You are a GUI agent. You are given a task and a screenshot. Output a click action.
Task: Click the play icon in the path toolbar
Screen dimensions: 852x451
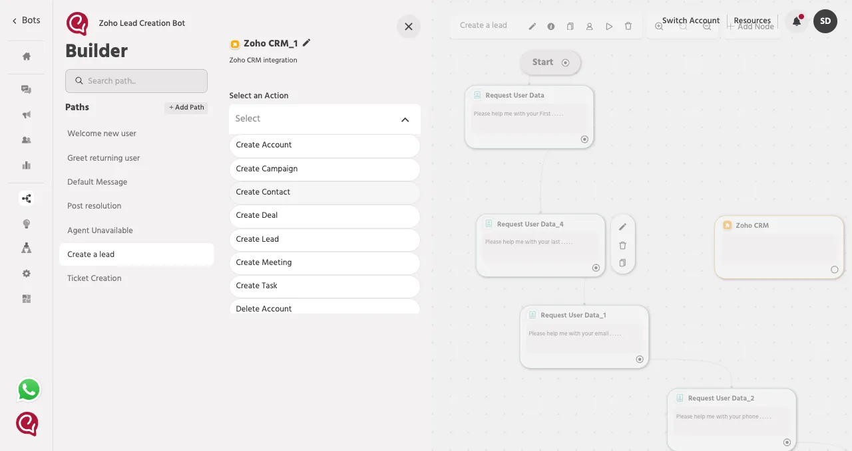[609, 27]
